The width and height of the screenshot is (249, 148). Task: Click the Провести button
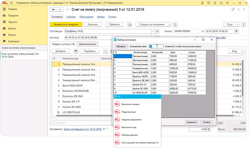[x=114, y=24]
